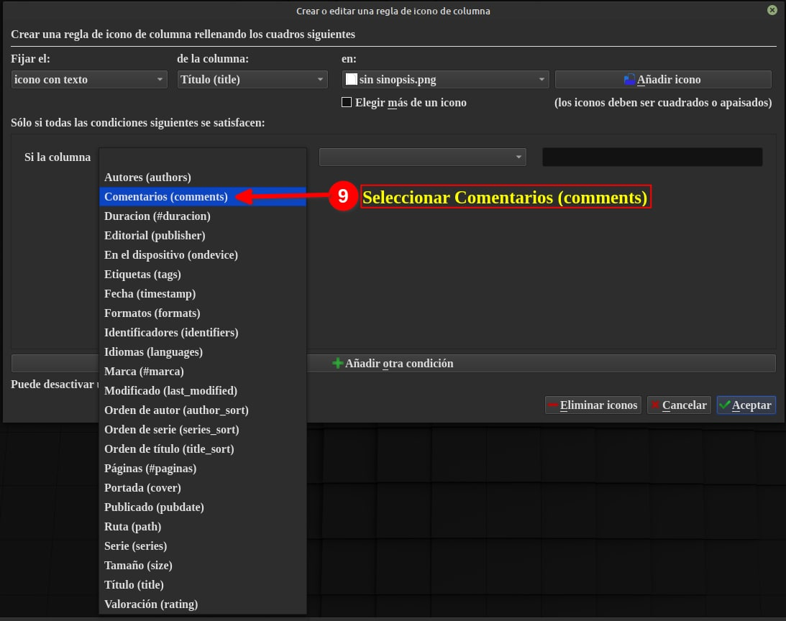Open the empty condition operator dropdown
Screen dimensions: 786x621
(x=422, y=157)
